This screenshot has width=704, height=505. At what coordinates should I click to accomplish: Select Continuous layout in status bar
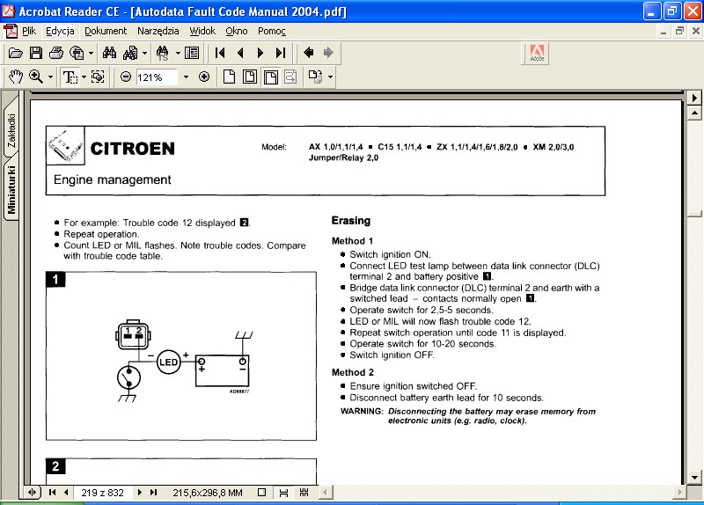[283, 493]
